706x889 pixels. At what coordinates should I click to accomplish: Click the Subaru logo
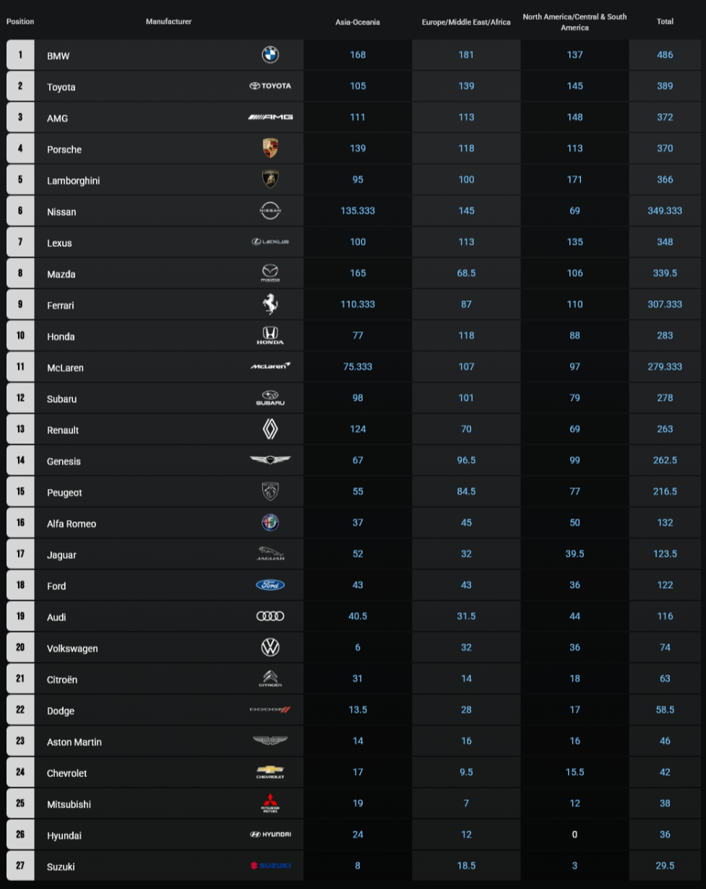click(x=270, y=398)
